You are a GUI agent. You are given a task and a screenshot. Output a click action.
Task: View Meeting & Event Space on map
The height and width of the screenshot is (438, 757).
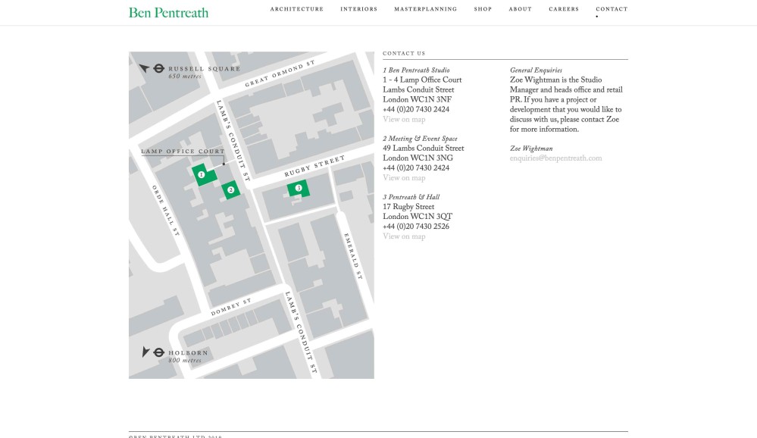pyautogui.click(x=404, y=178)
